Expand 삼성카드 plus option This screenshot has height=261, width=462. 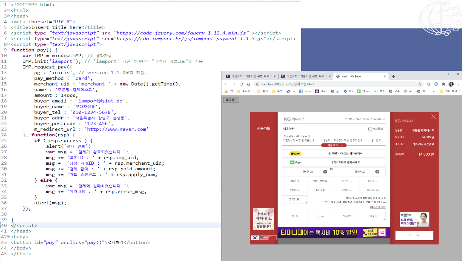click(377, 172)
